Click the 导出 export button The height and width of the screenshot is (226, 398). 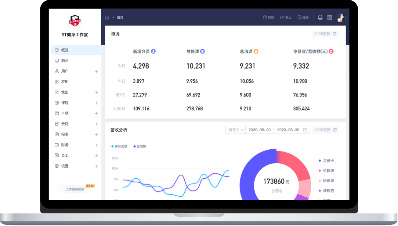(286, 17)
